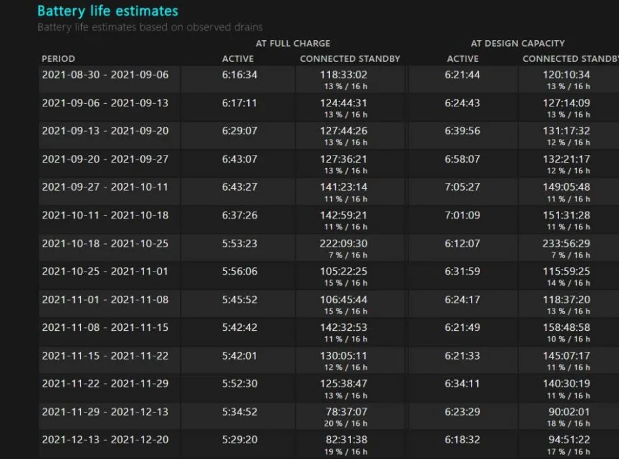Click the 222:09:30 standby value
Image resolution: width=619 pixels, height=459 pixels.
pos(343,244)
